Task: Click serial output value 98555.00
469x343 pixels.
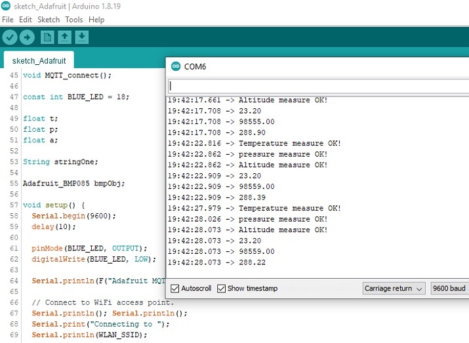Action: (x=256, y=122)
